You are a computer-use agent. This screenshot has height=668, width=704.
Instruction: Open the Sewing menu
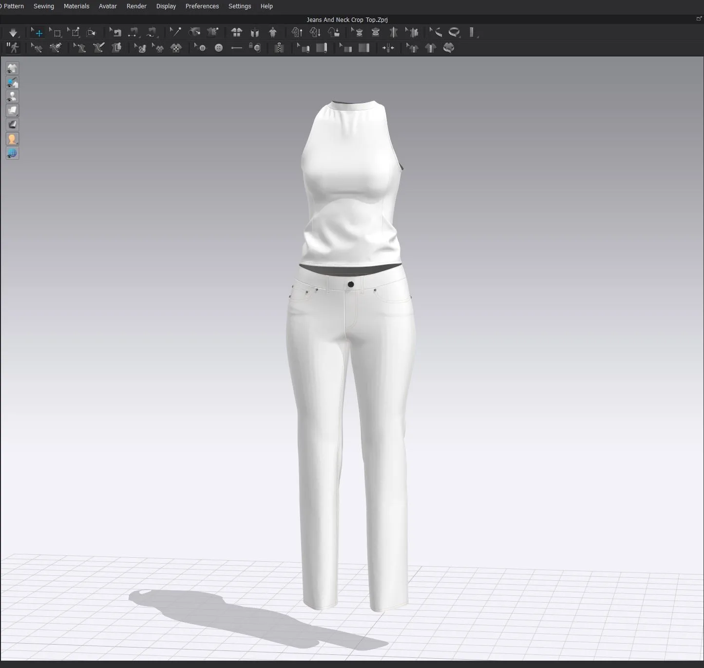[44, 6]
